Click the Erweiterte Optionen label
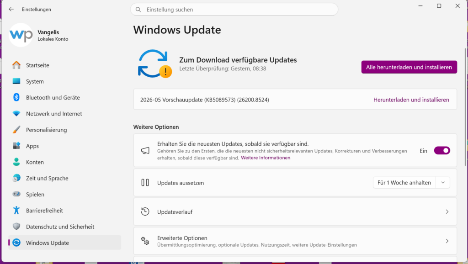 tap(182, 238)
